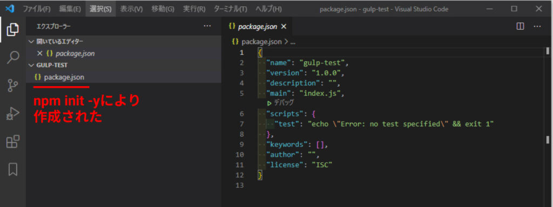Open the 選択(S) menu

[x=100, y=9]
